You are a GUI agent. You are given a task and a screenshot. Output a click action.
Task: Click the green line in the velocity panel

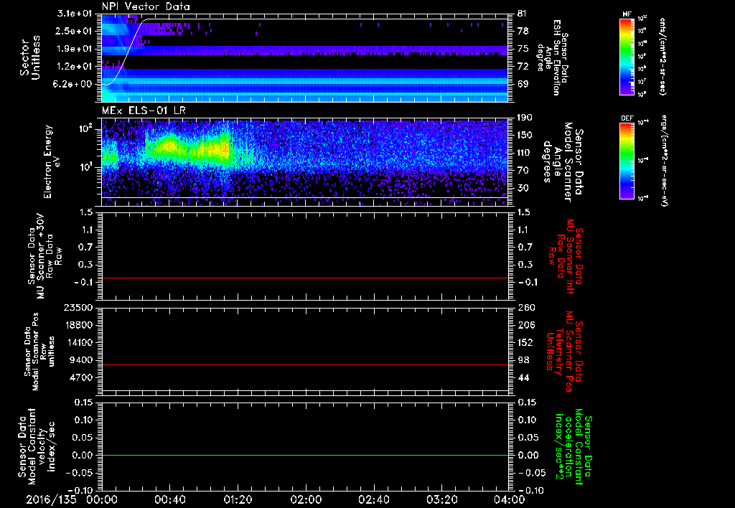tap(304, 455)
